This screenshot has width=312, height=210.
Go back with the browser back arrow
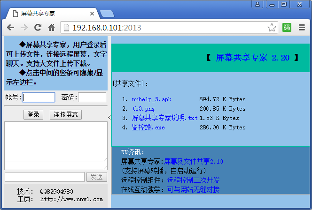pyautogui.click(x=10, y=27)
